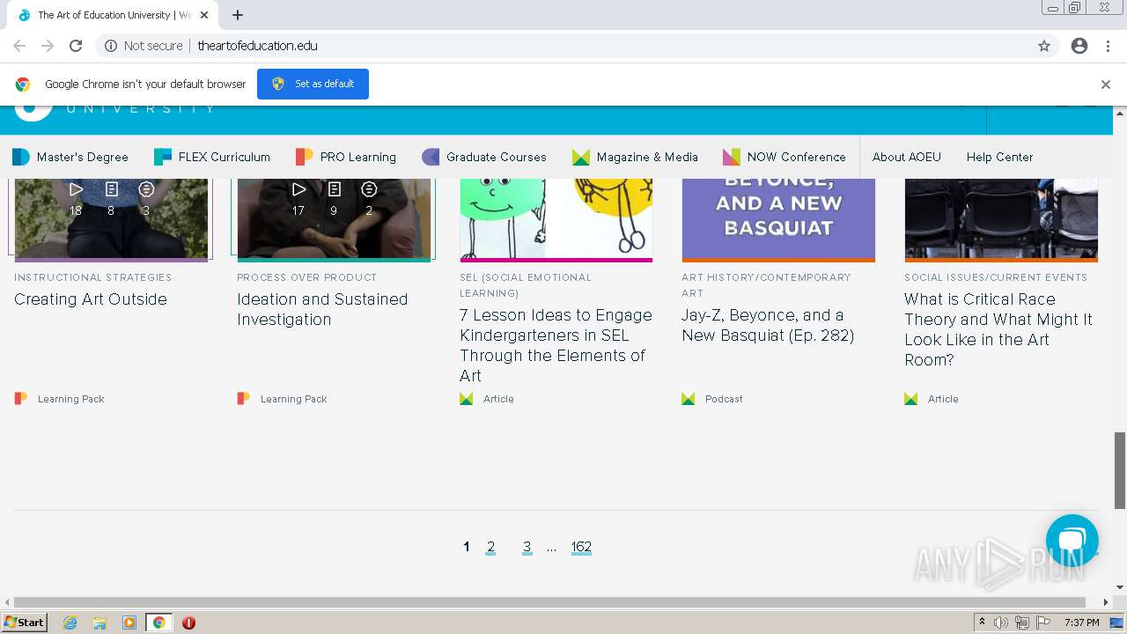Click the document icon on Ideation card
This screenshot has width=1127, height=634.
pos(334,189)
